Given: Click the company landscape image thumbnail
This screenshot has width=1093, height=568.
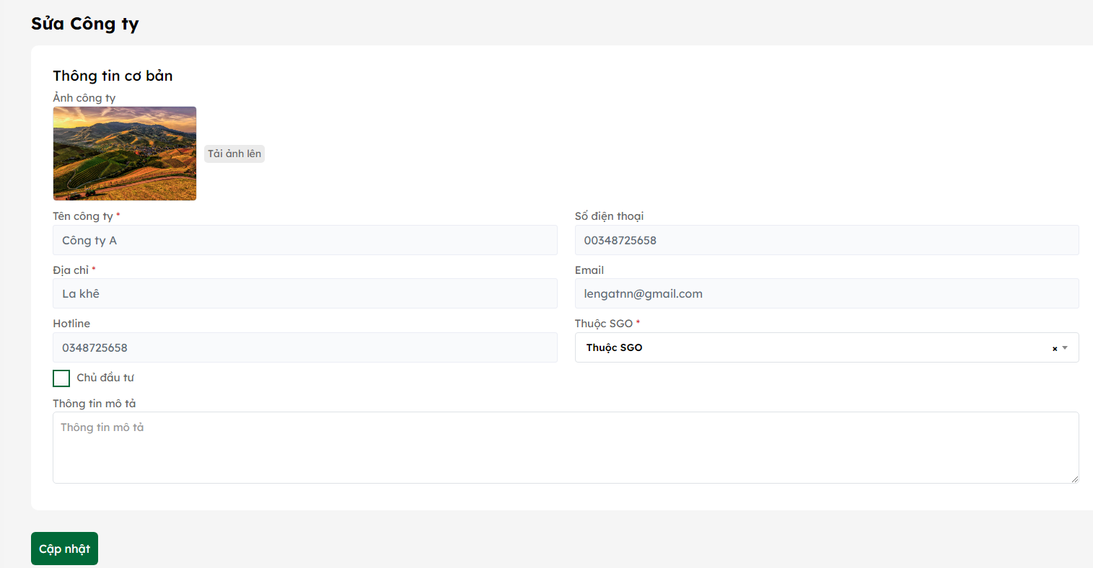Looking at the screenshot, I should [x=125, y=154].
